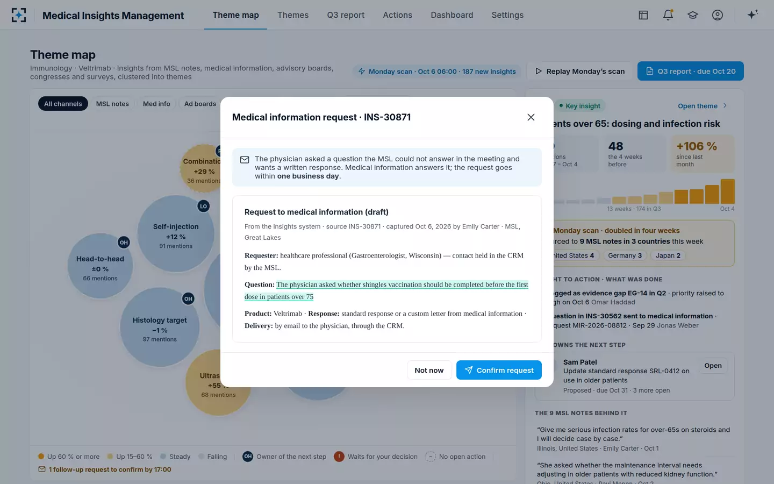
Task: Select the MSL notes filter chip
Action: (112, 104)
